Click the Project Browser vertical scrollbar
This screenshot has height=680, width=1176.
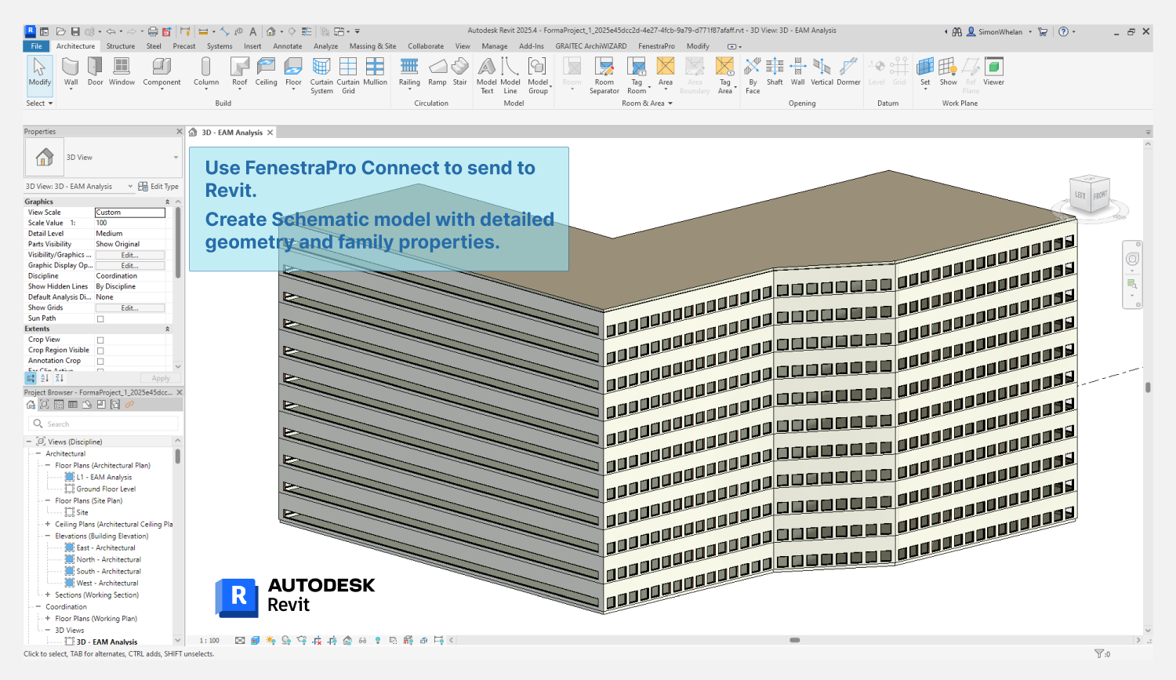coord(178,456)
